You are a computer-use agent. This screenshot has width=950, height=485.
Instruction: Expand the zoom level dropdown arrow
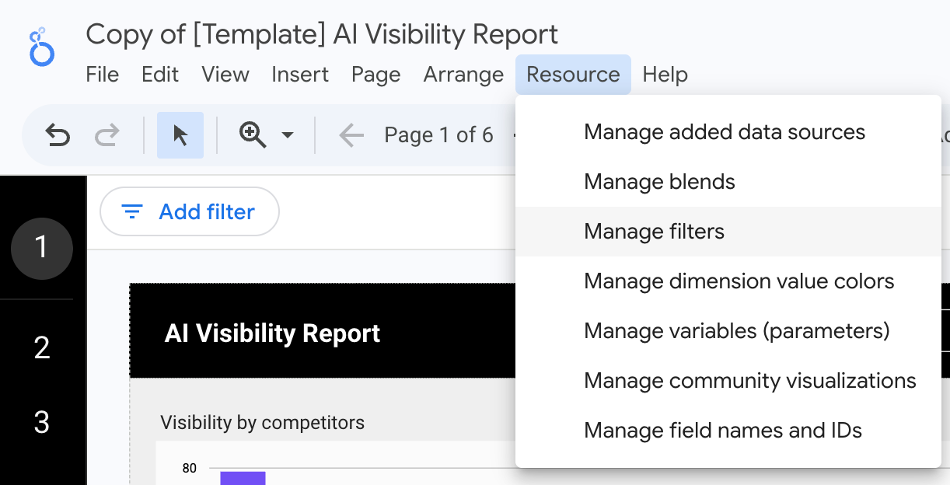(288, 135)
